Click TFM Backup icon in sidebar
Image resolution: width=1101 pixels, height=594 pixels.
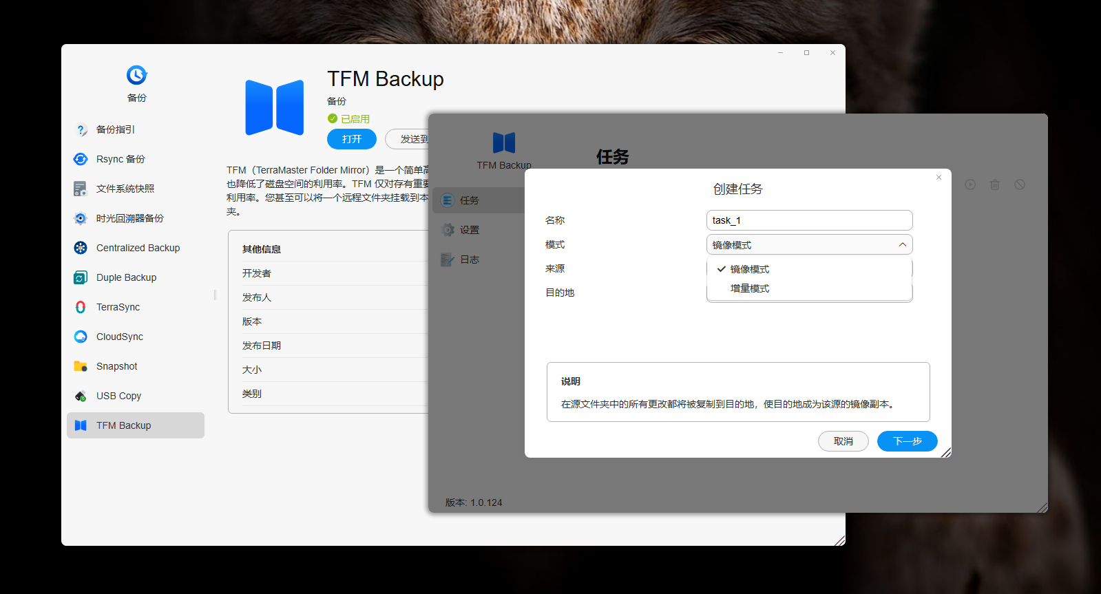coord(81,425)
